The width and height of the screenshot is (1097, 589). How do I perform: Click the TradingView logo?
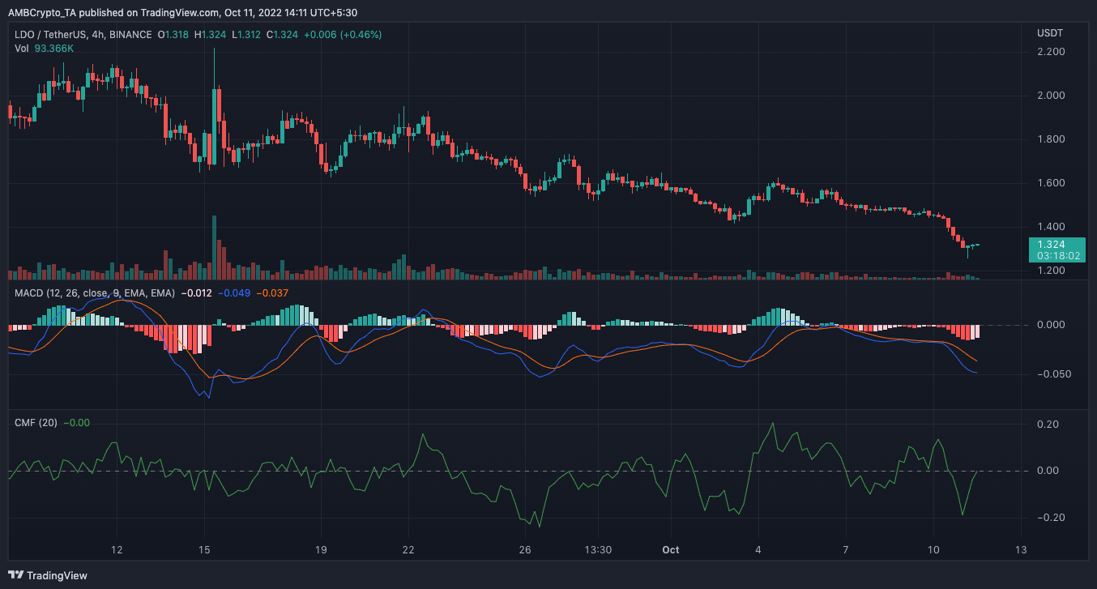(x=49, y=575)
